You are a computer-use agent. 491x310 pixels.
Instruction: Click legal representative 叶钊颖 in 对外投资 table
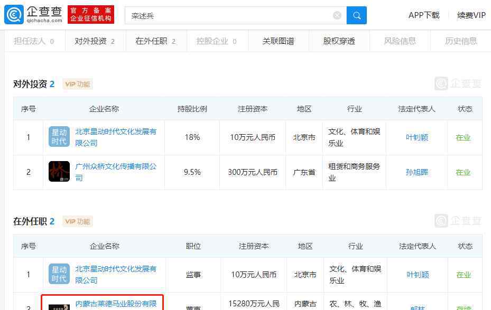click(x=417, y=137)
